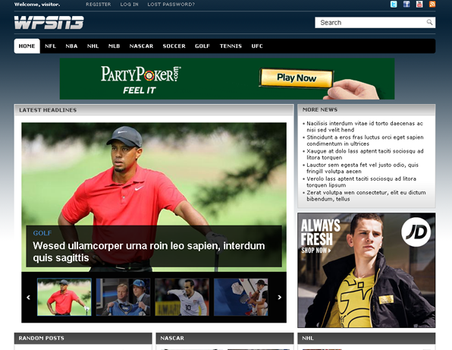The width and height of the screenshot is (452, 350).
Task: Click the Lost Password? link
Action: click(171, 5)
